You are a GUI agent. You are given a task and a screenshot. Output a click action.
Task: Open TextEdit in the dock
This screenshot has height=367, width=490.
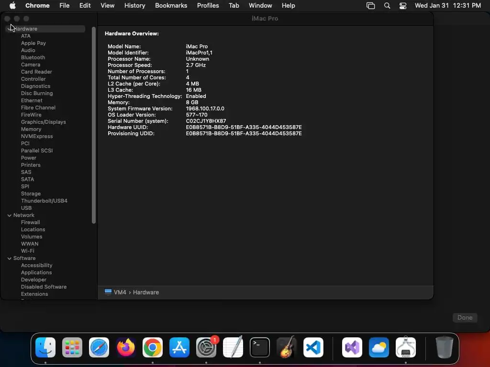point(233,347)
